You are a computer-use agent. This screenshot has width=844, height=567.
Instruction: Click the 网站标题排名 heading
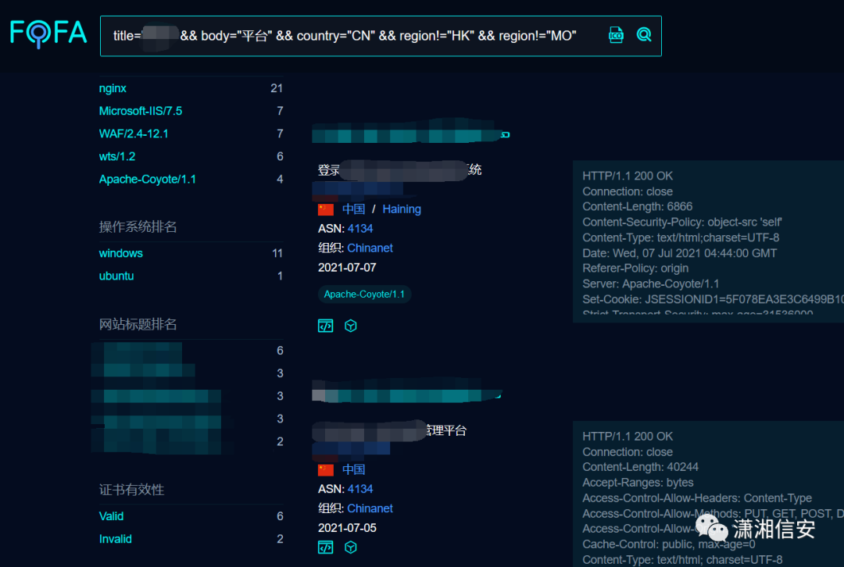pos(138,324)
